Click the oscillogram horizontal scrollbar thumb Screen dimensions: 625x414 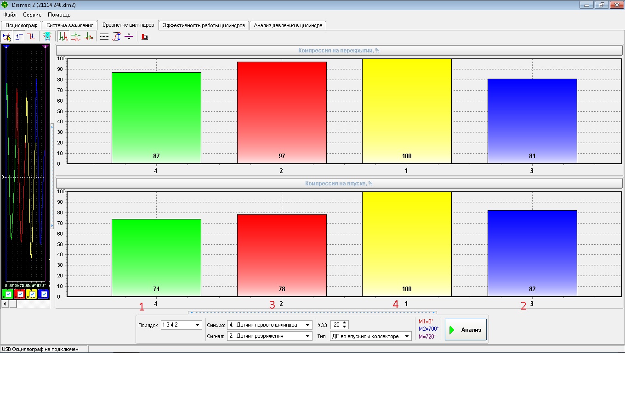[13, 304]
